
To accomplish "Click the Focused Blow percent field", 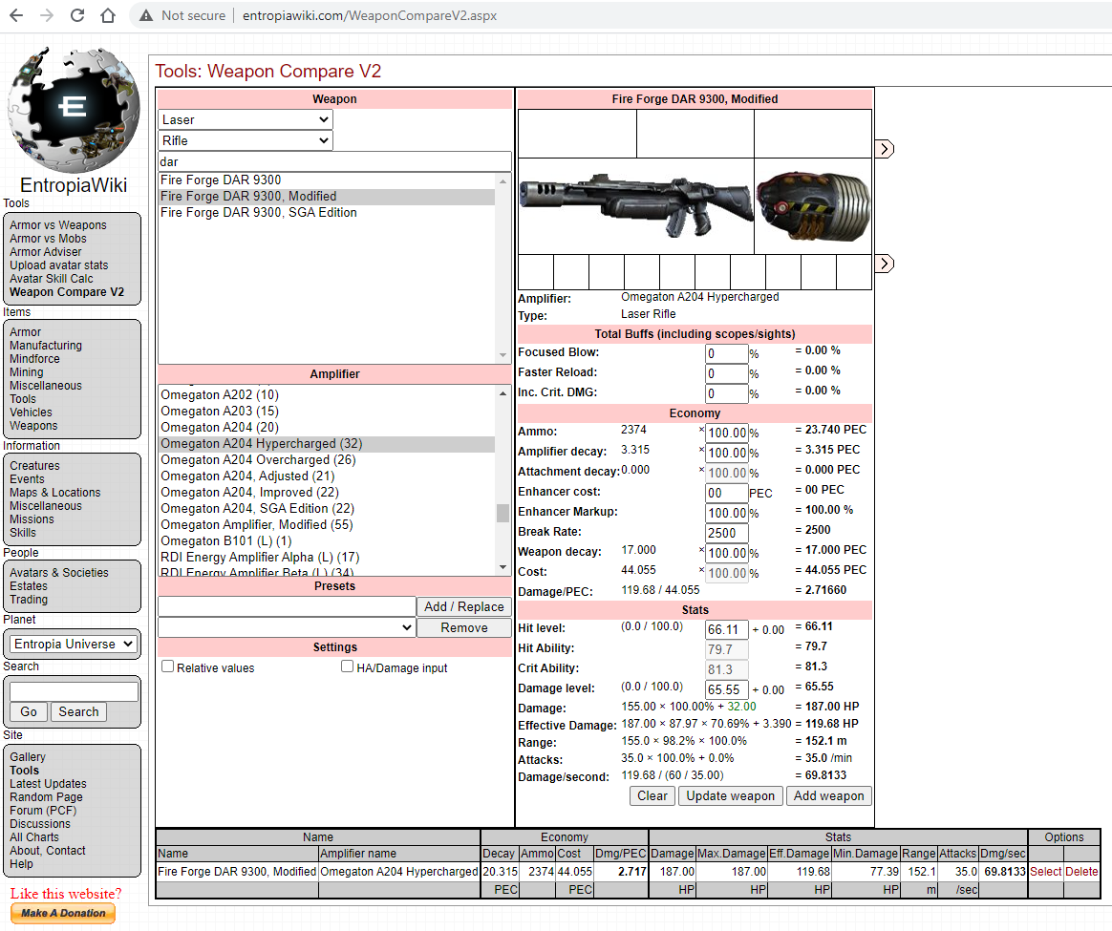I will (x=727, y=353).
